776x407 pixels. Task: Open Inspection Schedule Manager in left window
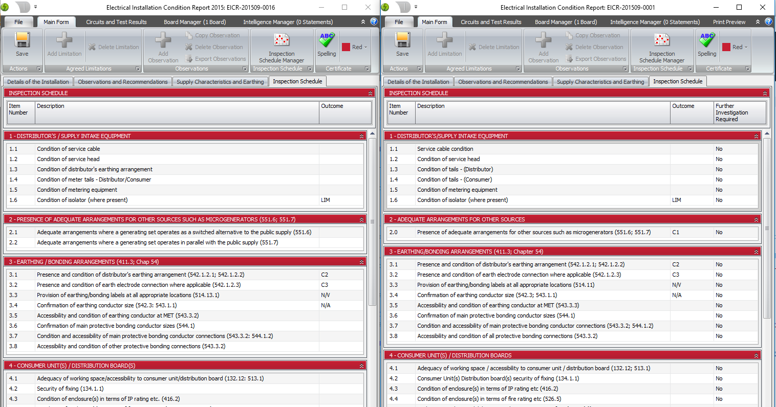pos(281,47)
